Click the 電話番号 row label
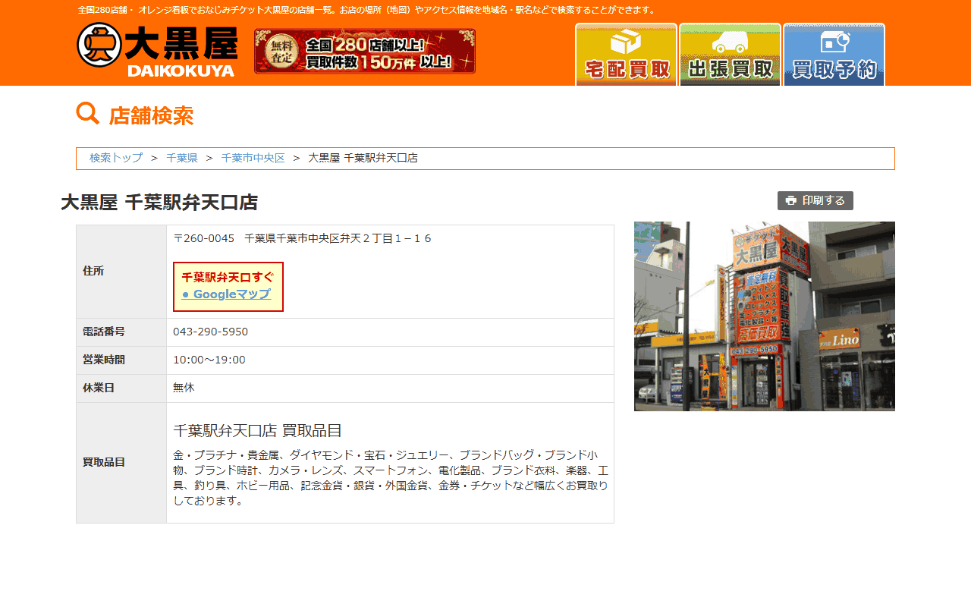Screen dimensions: 971x607 point(104,332)
